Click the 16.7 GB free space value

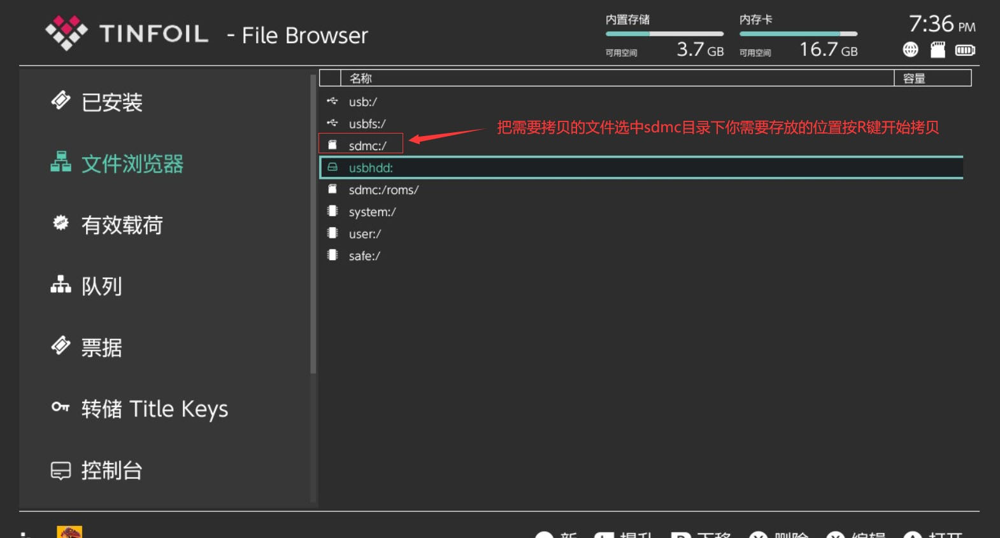829,49
